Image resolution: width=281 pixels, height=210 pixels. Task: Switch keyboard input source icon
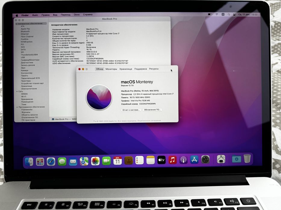tap(223, 14)
